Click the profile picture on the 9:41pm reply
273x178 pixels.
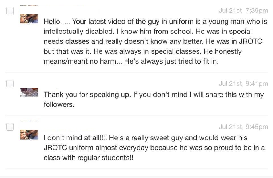pos(29,92)
